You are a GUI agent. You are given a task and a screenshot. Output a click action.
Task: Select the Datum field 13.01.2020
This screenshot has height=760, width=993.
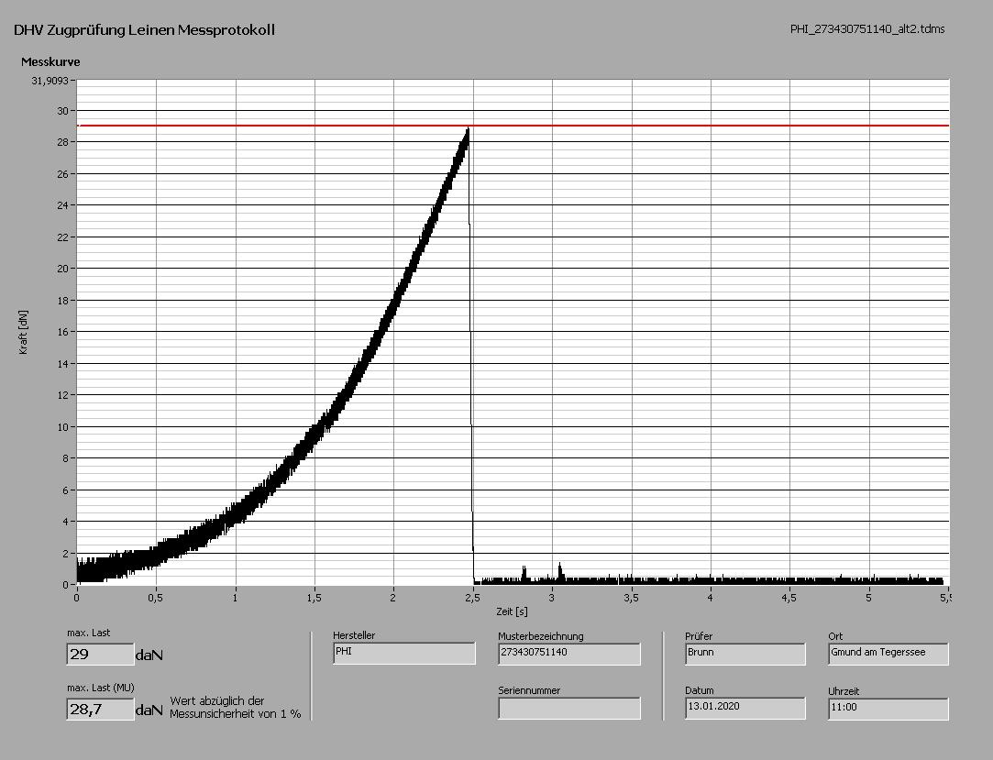coord(745,709)
